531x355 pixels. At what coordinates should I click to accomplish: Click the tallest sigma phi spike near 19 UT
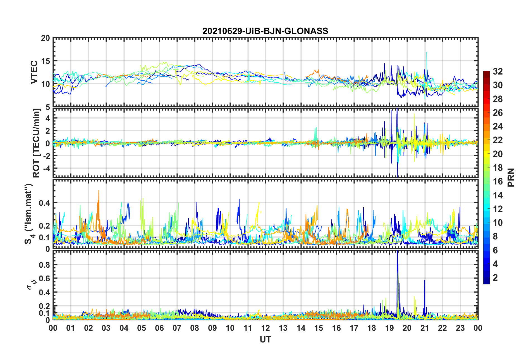[397, 253]
